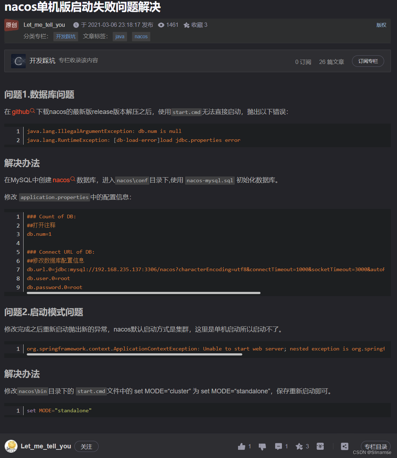397x458 pixels.
Task: Open the red nacos hyperlink
Action: click(x=61, y=180)
